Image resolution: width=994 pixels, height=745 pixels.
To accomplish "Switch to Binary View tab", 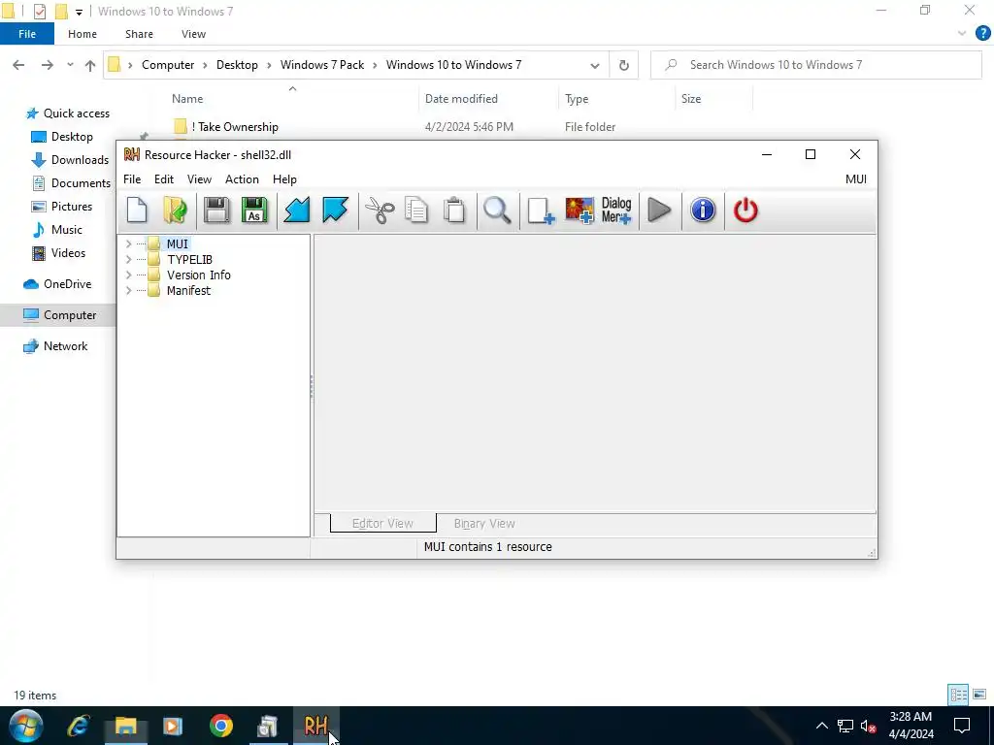I will pyautogui.click(x=484, y=523).
